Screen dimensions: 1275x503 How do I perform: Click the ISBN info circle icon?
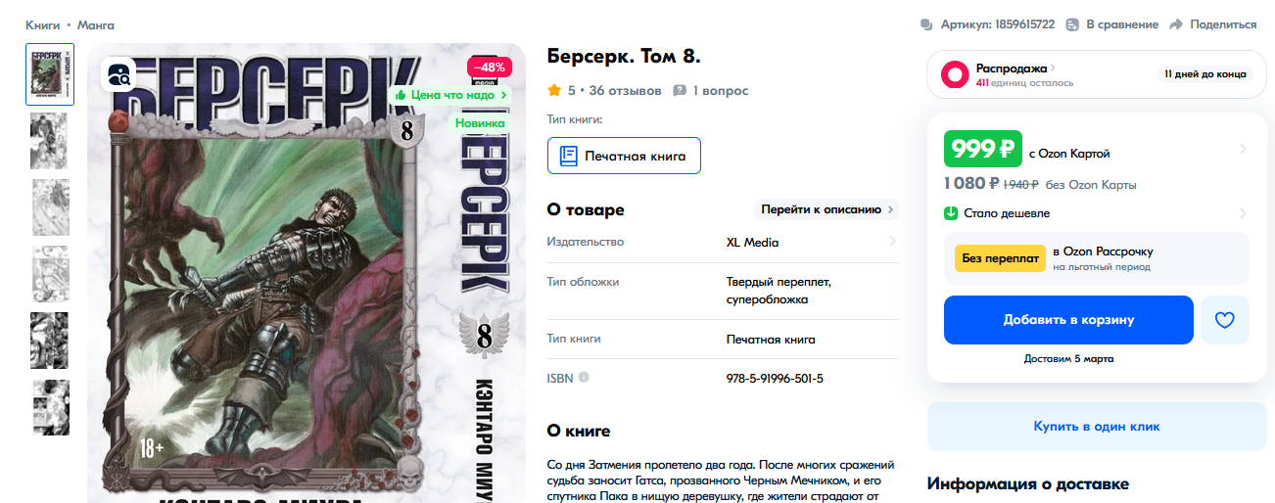coord(584,378)
